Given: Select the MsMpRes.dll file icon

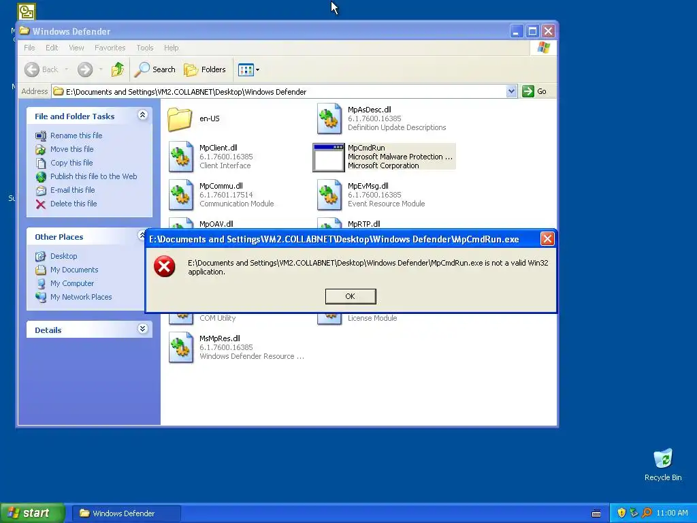Looking at the screenshot, I should click(181, 347).
